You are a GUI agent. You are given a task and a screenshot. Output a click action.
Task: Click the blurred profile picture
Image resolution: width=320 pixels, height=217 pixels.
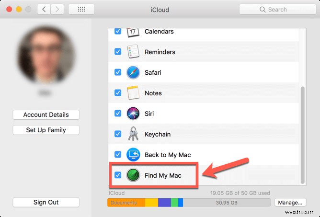pos(46,55)
